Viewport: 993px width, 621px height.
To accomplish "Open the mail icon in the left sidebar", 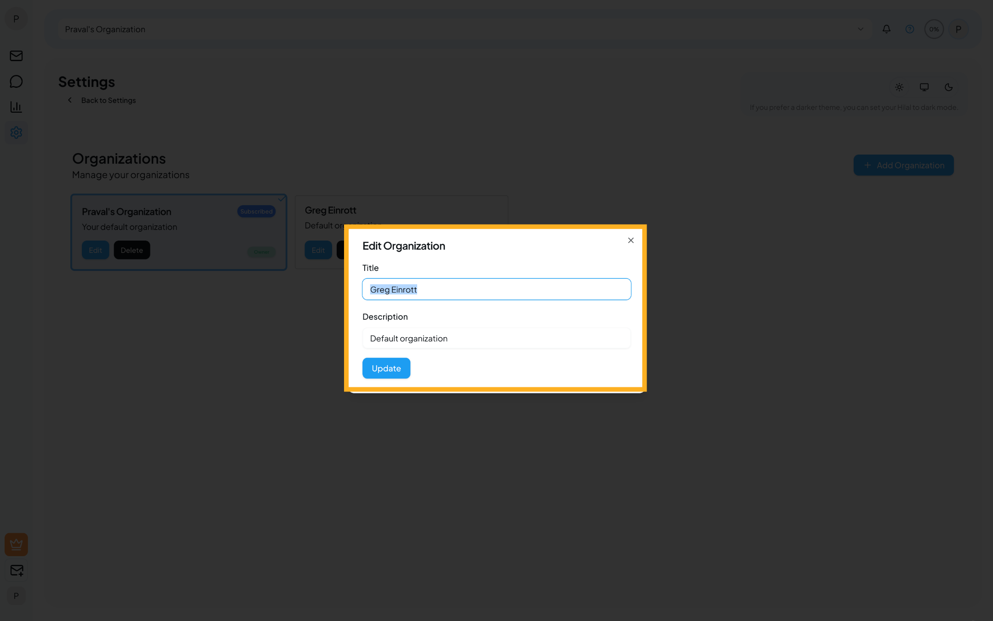I will 16,56.
